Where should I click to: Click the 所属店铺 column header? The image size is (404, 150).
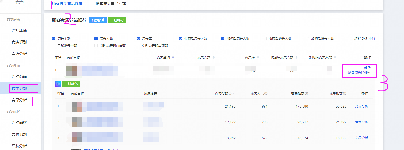(151, 93)
